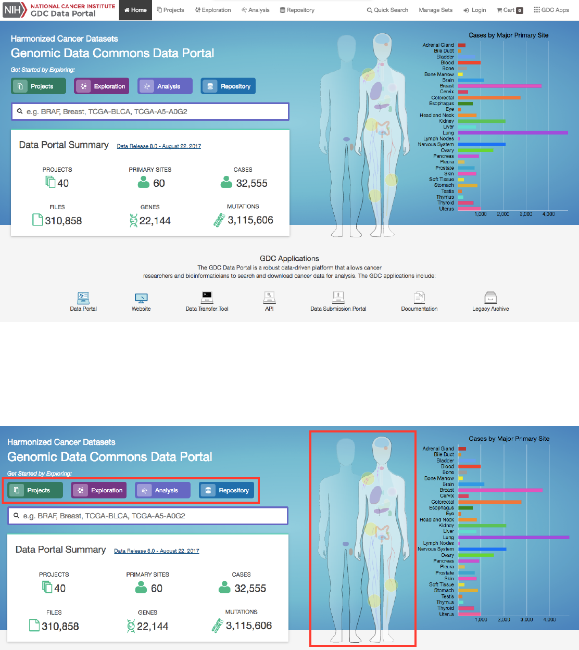The image size is (579, 650).
Task: Open the Data Release 8.0 link in the lower summary
Action: [157, 551]
